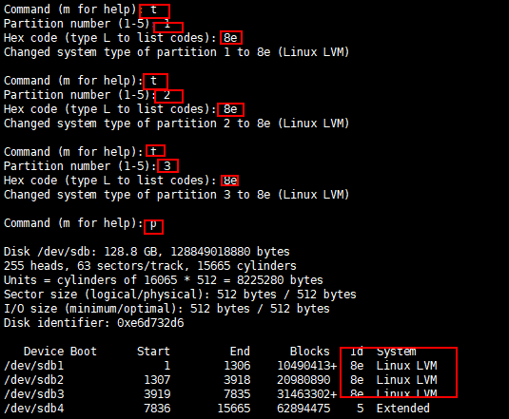The image size is (509, 419).
Task: Click the 'Start' column header
Action: 153,352
